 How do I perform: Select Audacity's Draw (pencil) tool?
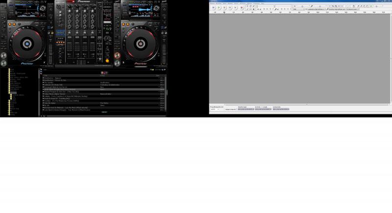pos(254,6)
